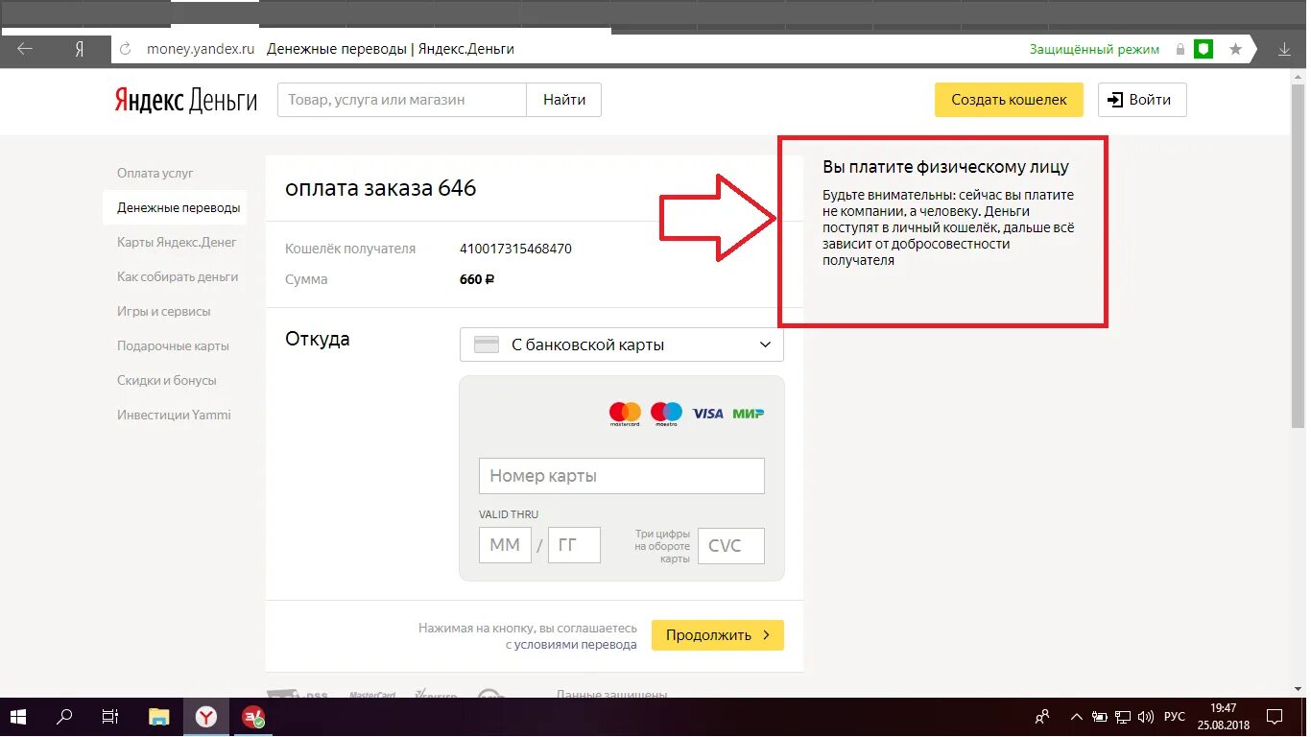Click the Создать кошелек button

[x=1009, y=100]
